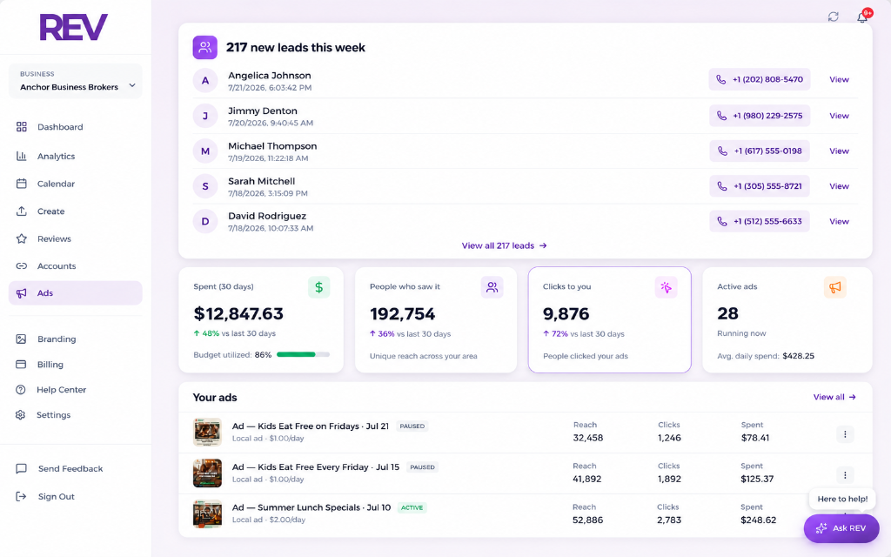Select the Ads sidebar item
The width and height of the screenshot is (891, 557).
click(75, 293)
